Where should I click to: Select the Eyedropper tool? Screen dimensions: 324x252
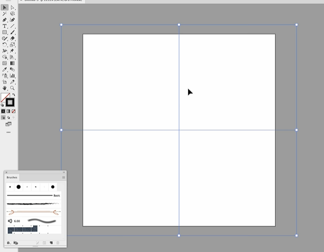(5, 70)
